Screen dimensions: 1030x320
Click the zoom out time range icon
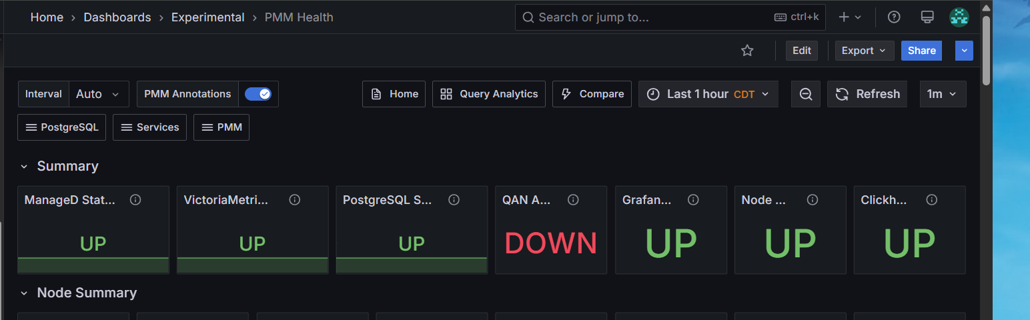[x=806, y=94]
